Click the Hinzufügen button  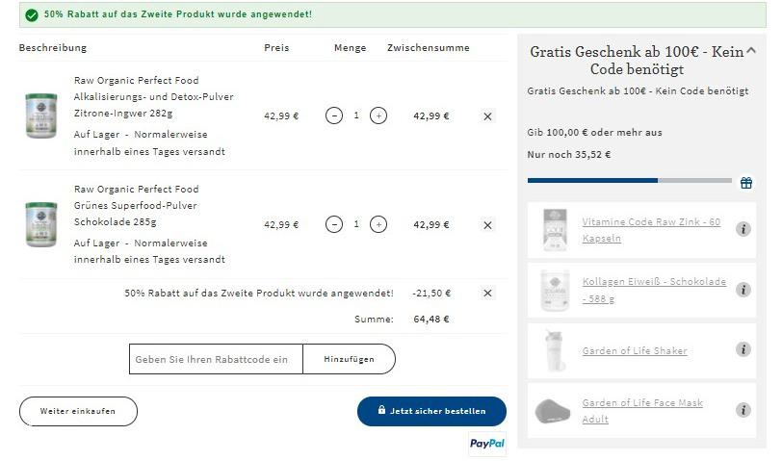(349, 359)
